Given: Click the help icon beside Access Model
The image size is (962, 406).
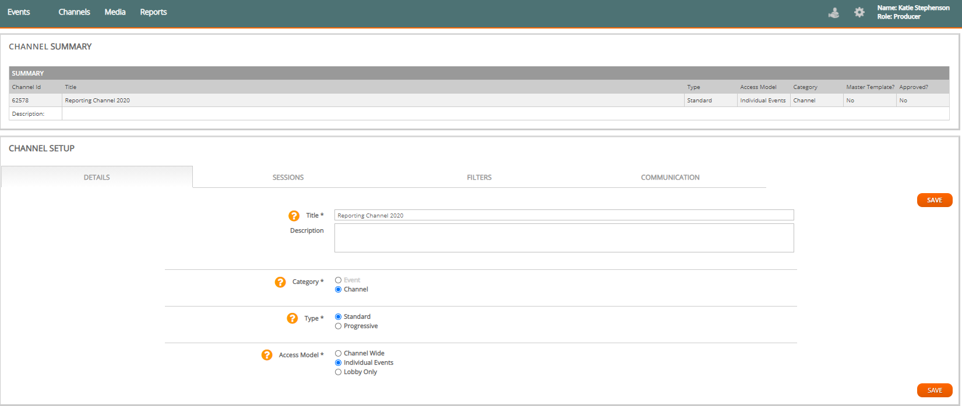Looking at the screenshot, I should tap(267, 355).
